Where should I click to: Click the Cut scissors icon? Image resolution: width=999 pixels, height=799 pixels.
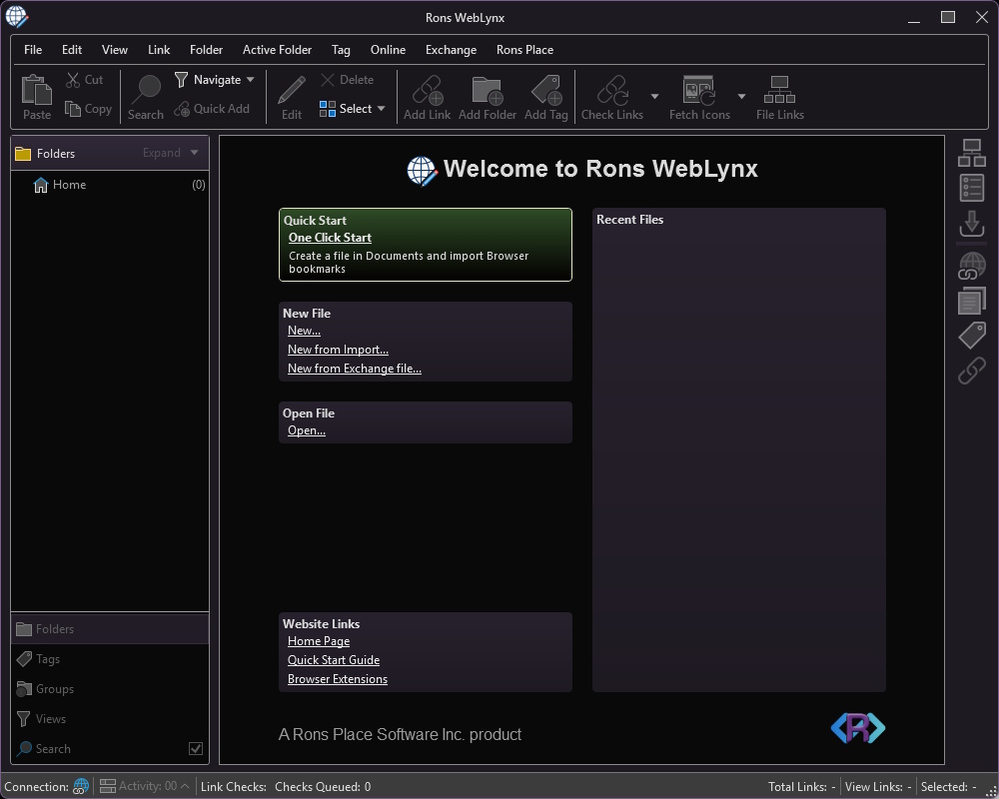[x=73, y=80]
